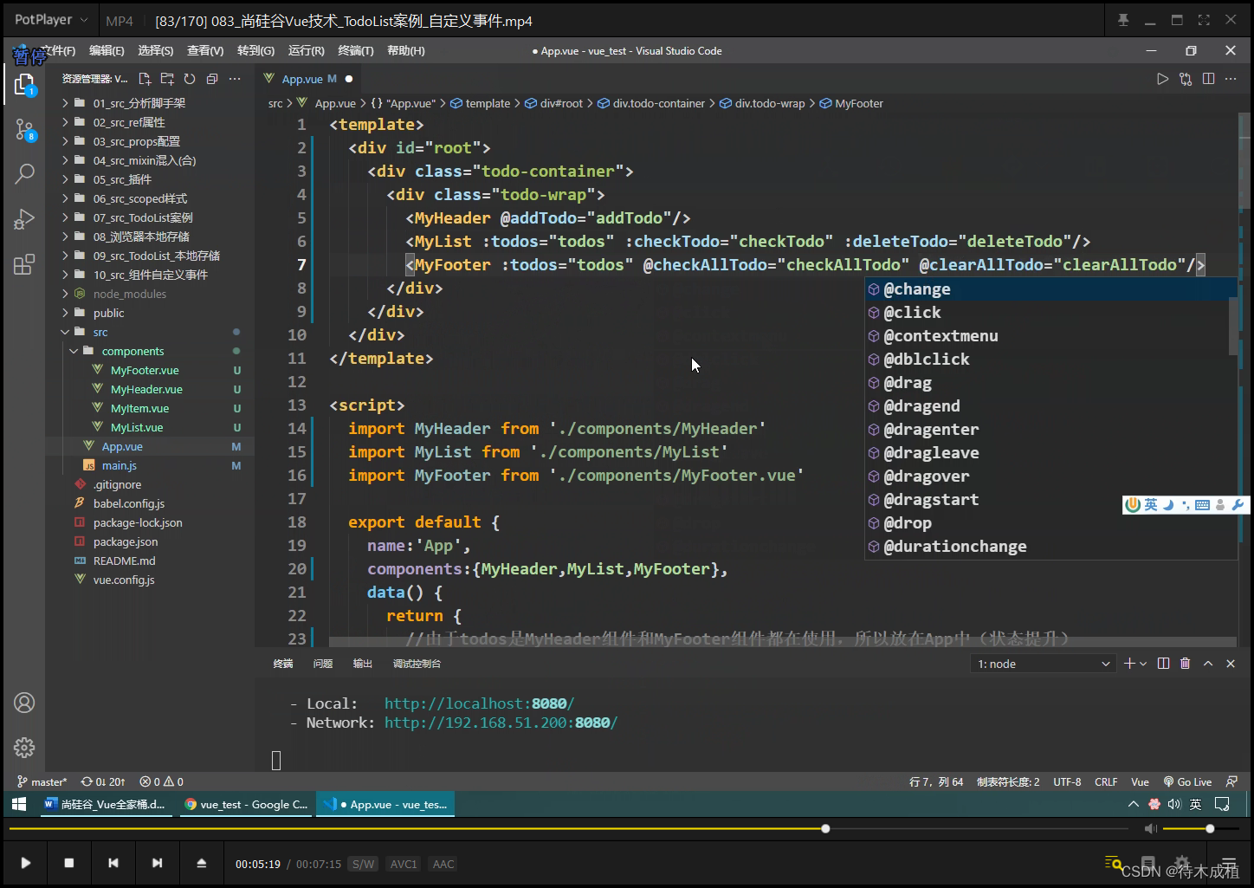Open the localhost:8080 link in terminal
Screen dimensions: 1254x888
point(479,703)
